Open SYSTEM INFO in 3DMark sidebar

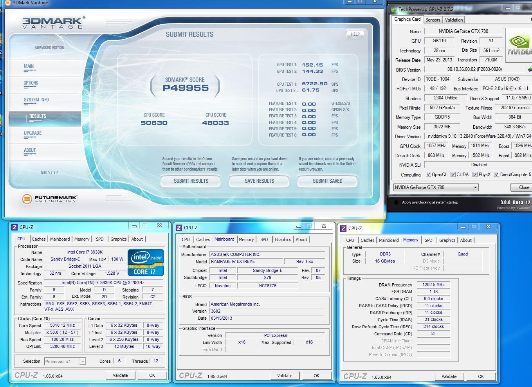[x=36, y=100]
